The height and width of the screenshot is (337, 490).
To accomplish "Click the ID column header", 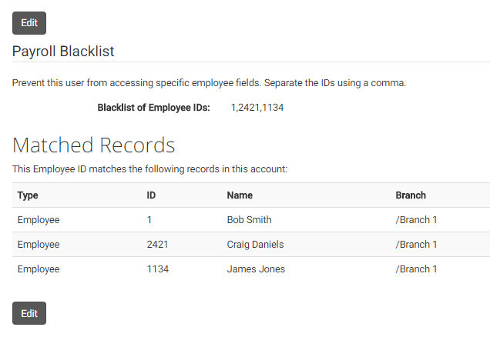I will 151,195.
